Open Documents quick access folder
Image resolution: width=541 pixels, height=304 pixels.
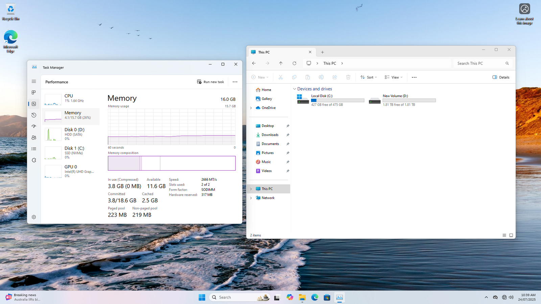click(269, 144)
